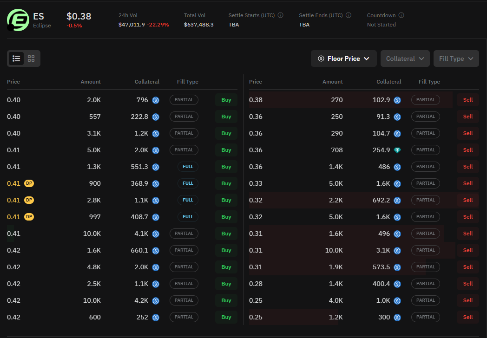Click the dollar icon inside Floor Price filter
The width and height of the screenshot is (487, 338).
321,58
